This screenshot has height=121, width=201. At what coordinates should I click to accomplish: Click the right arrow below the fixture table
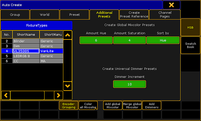coord(58,95)
